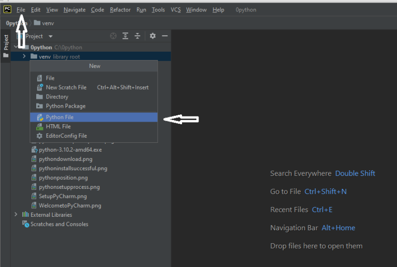Select SetupPyCharm.png file

(63, 196)
